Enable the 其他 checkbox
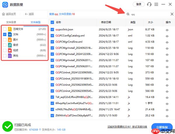This screenshot has height=134, width=175. click(5, 56)
